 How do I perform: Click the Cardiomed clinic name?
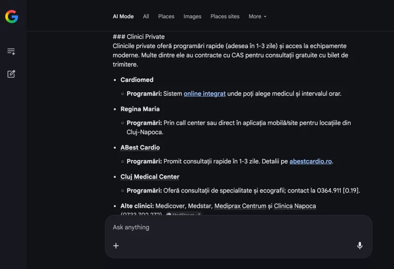click(x=137, y=80)
